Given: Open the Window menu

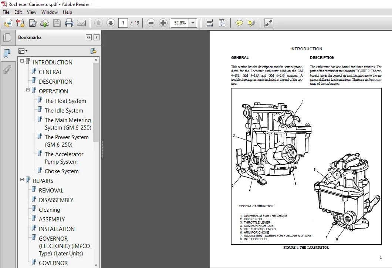Looking at the screenshot, I should coord(50,12).
